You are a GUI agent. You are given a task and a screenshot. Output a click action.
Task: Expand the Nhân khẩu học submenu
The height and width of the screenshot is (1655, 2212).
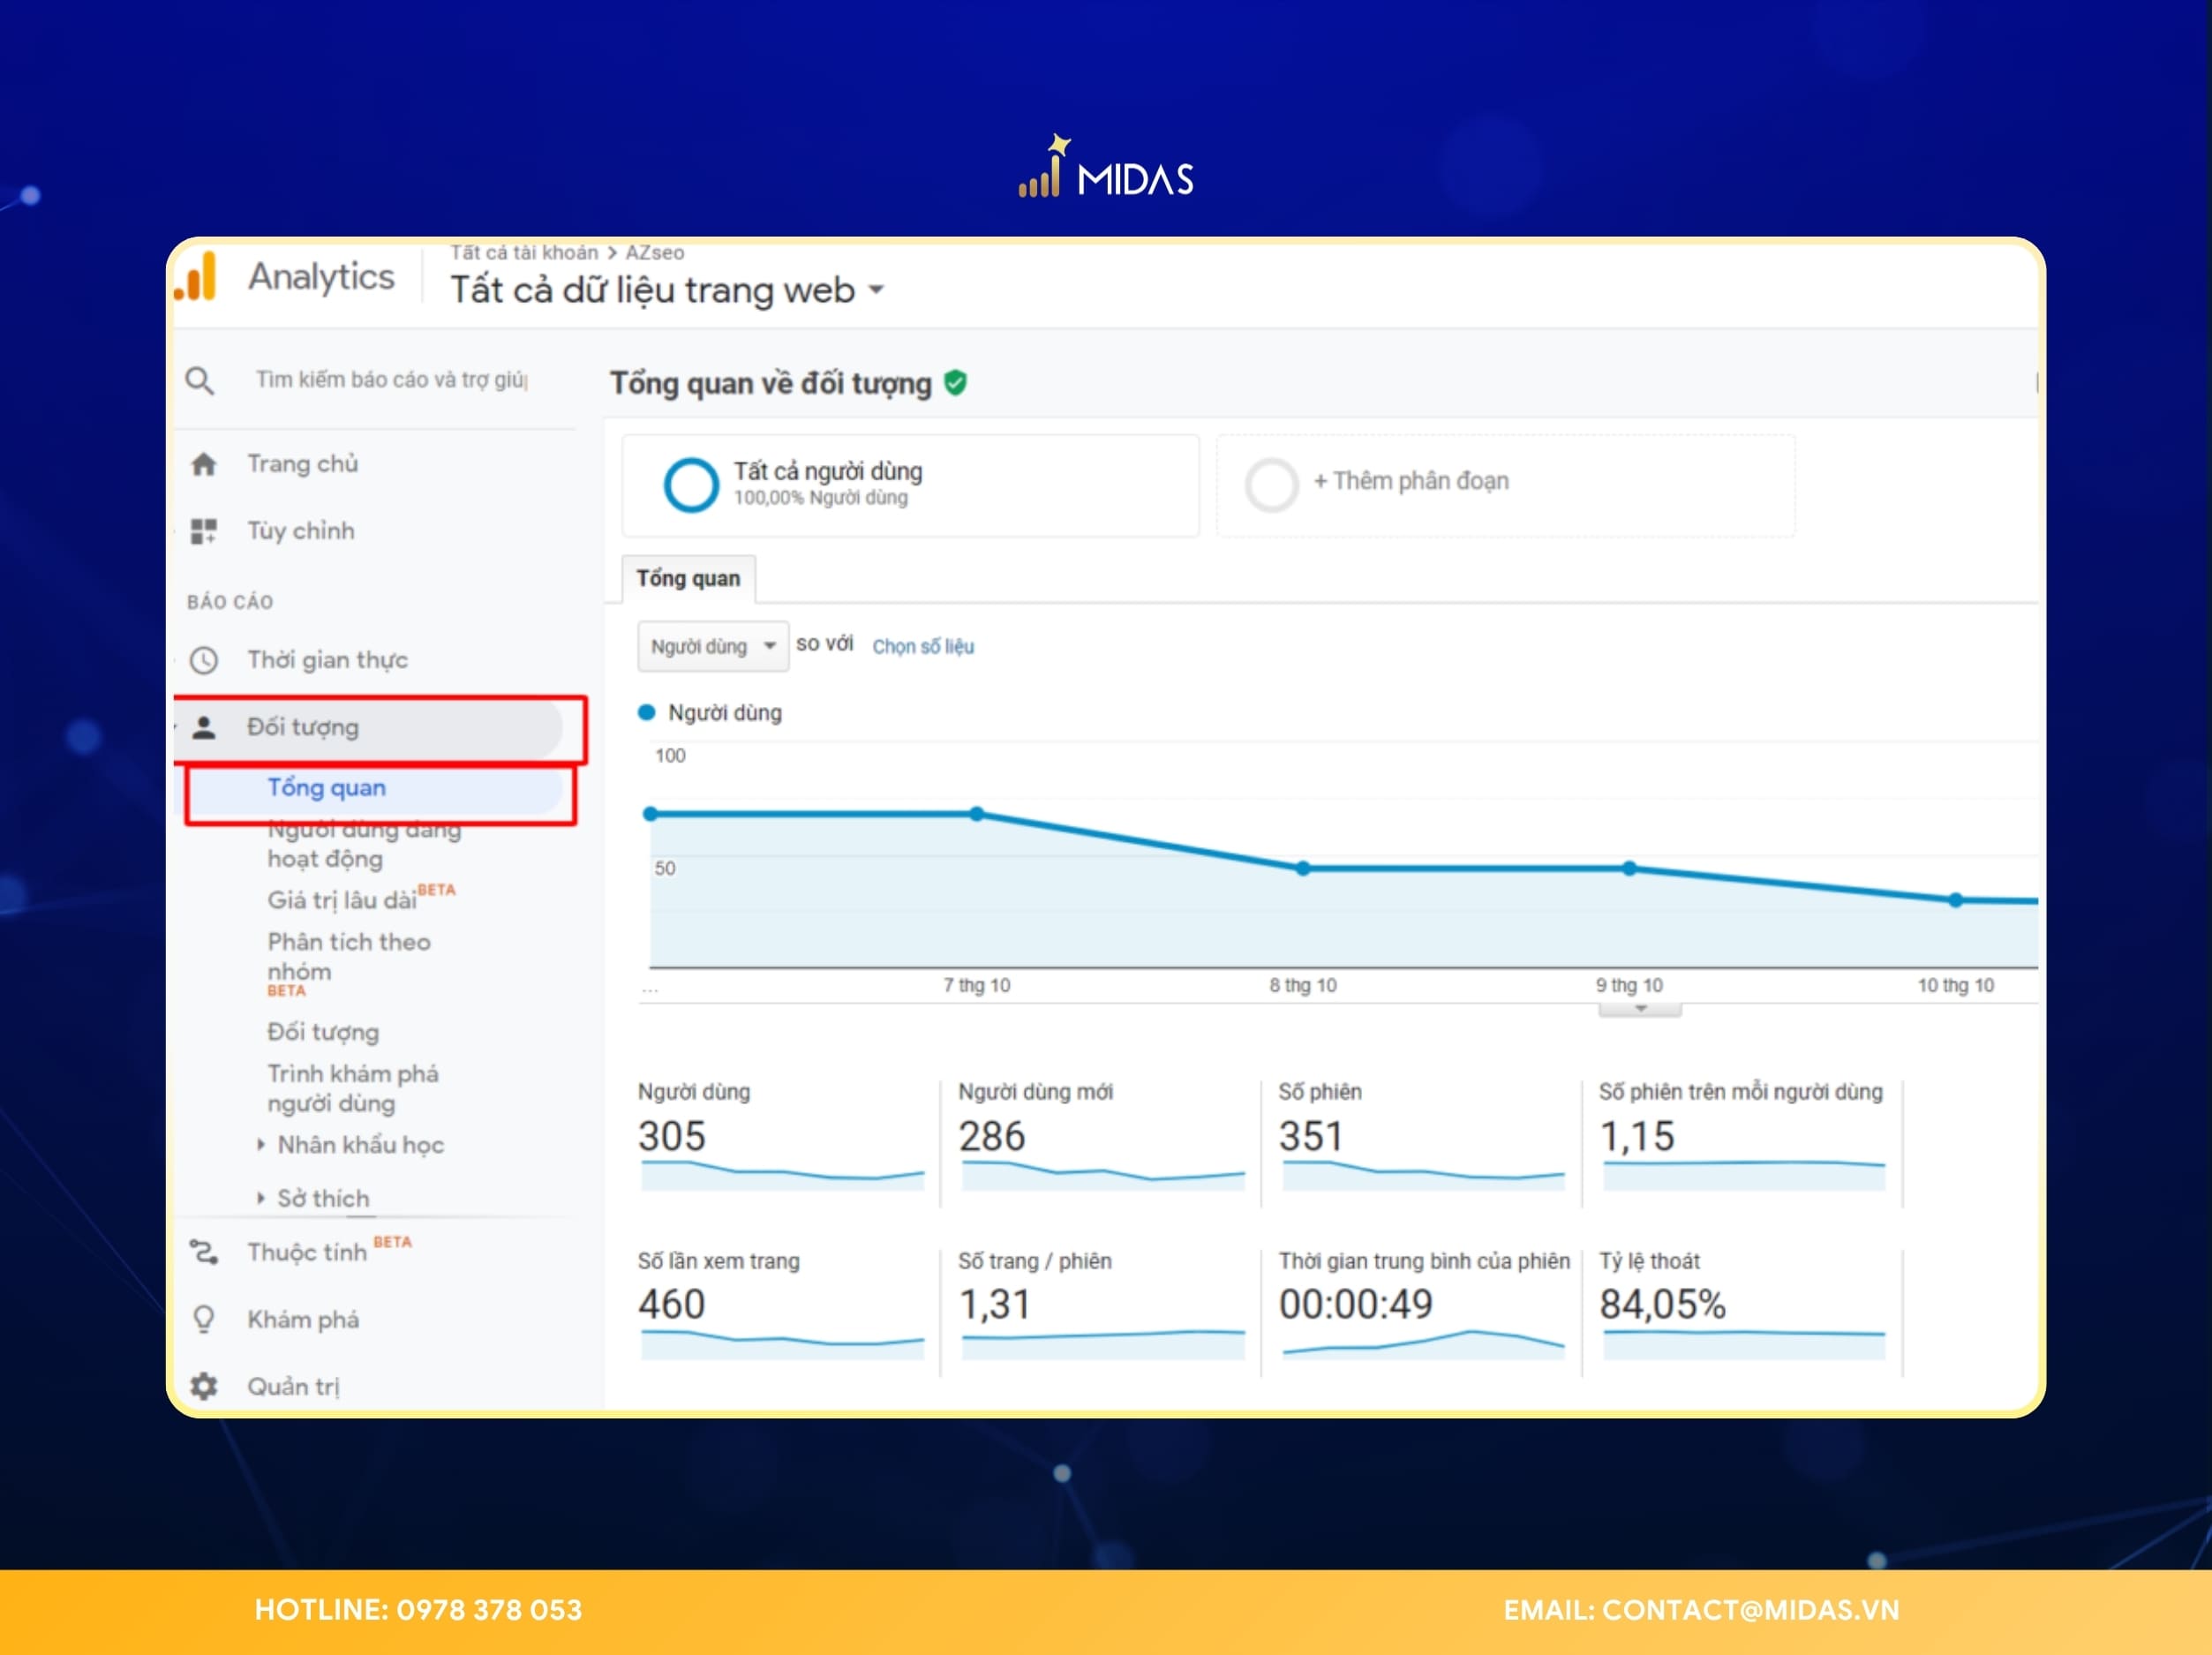click(261, 1144)
